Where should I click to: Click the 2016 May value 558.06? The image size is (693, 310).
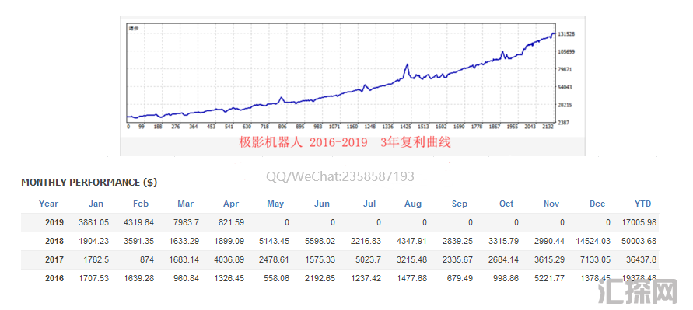point(276,278)
